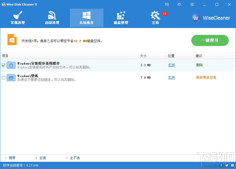Open the feedback chat icon in title bar
The image size is (236, 169).
point(167,4)
